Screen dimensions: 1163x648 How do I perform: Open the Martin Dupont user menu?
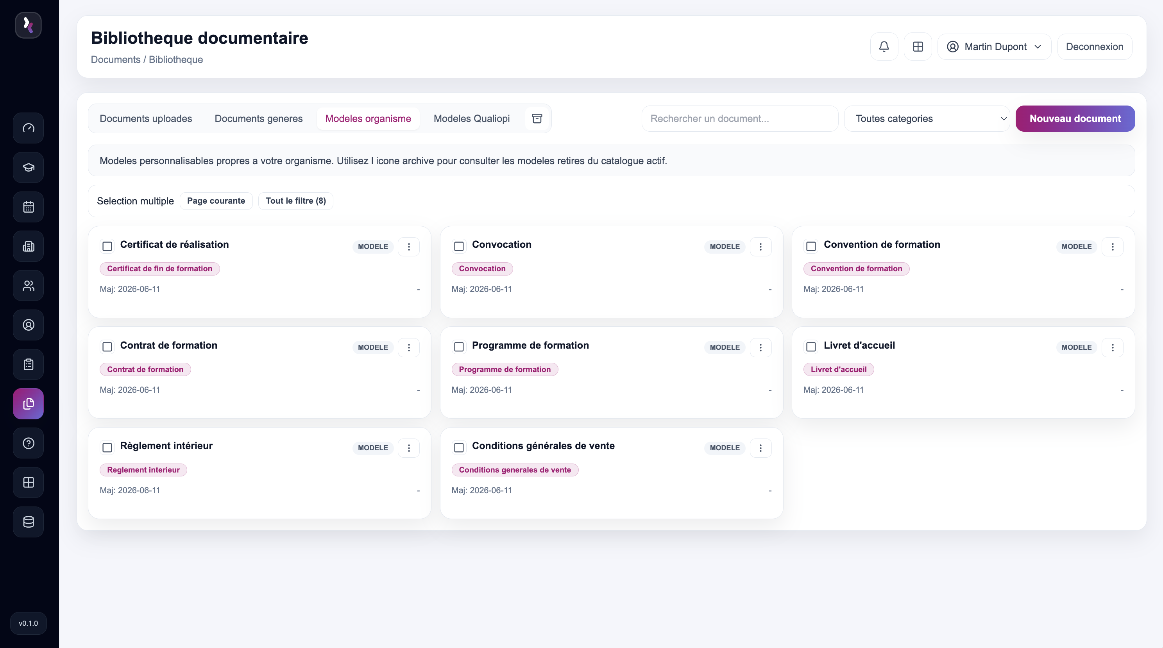(x=994, y=47)
